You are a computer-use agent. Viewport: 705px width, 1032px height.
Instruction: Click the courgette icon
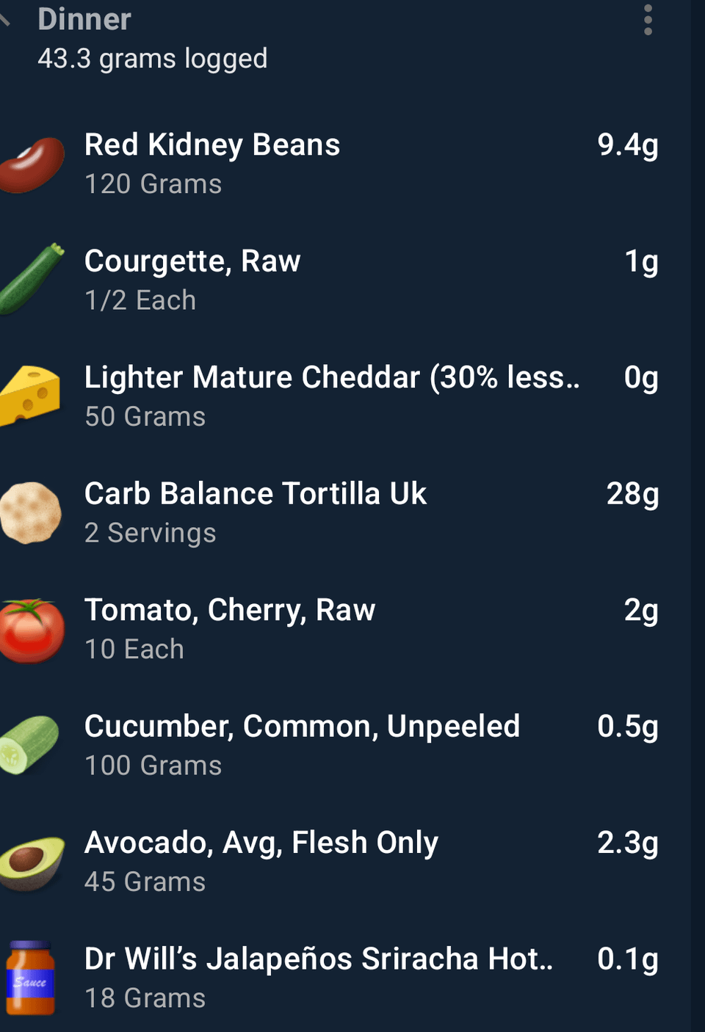tap(32, 280)
